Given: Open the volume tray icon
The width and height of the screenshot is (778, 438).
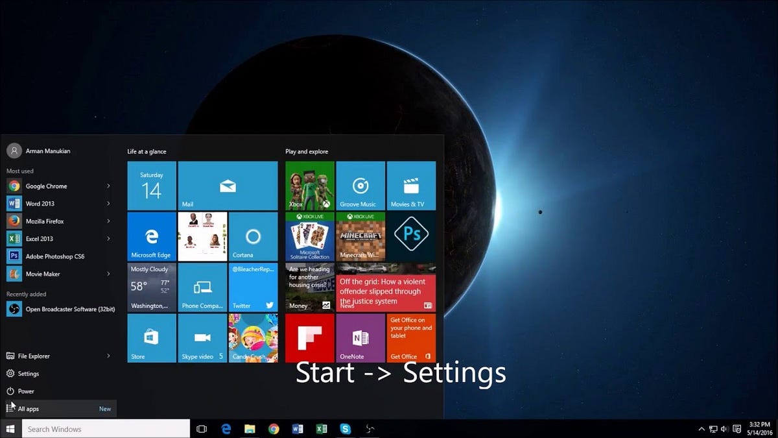Looking at the screenshot, I should click(x=724, y=429).
